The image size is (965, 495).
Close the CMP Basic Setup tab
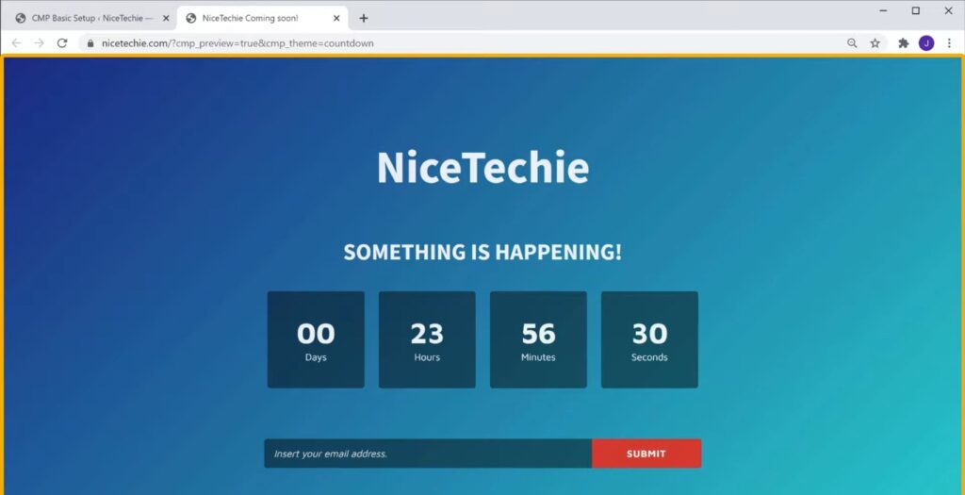[x=166, y=19]
